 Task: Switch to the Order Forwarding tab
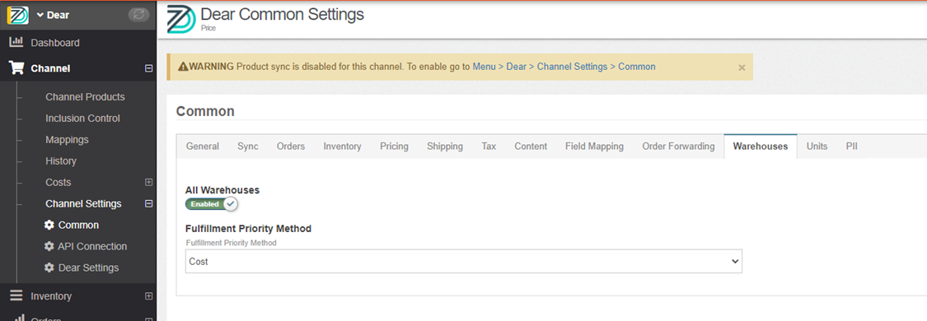[679, 147]
